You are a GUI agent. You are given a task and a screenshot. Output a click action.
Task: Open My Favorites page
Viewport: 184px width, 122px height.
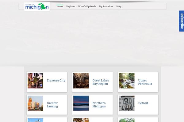[x=106, y=6]
